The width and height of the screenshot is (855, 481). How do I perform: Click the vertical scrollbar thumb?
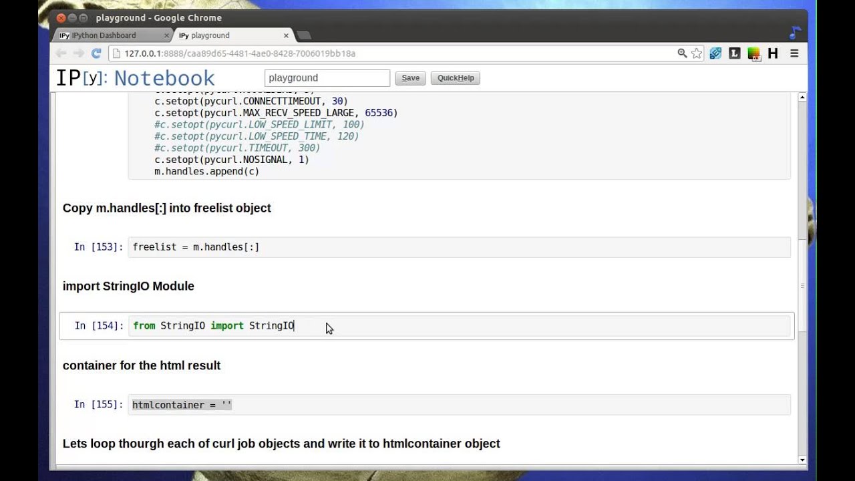pyautogui.click(x=802, y=285)
